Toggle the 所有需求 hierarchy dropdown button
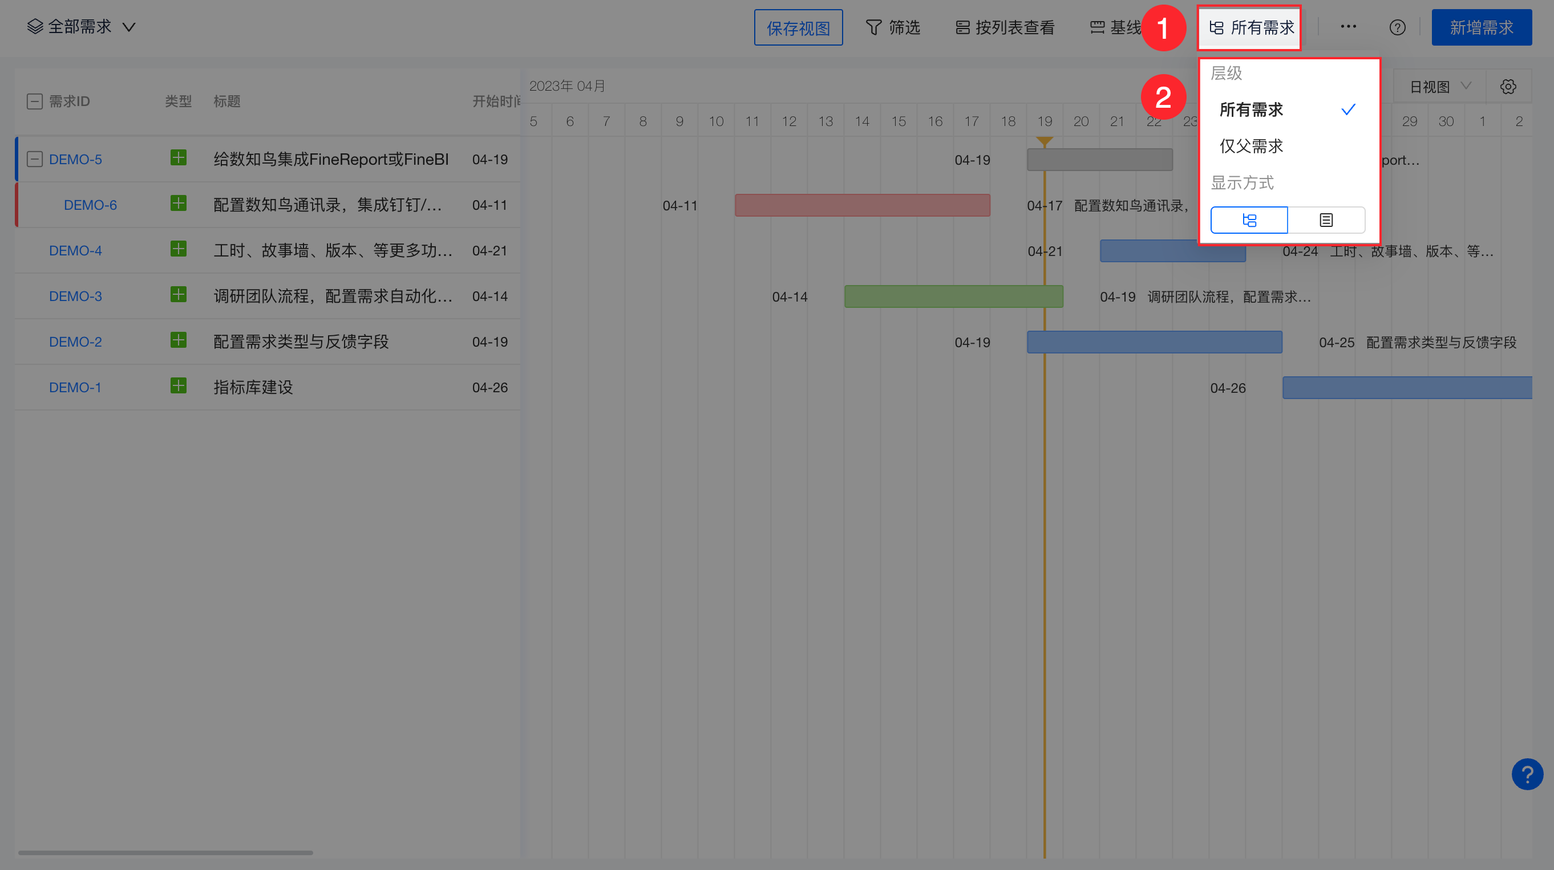This screenshot has width=1554, height=870. [x=1251, y=28]
